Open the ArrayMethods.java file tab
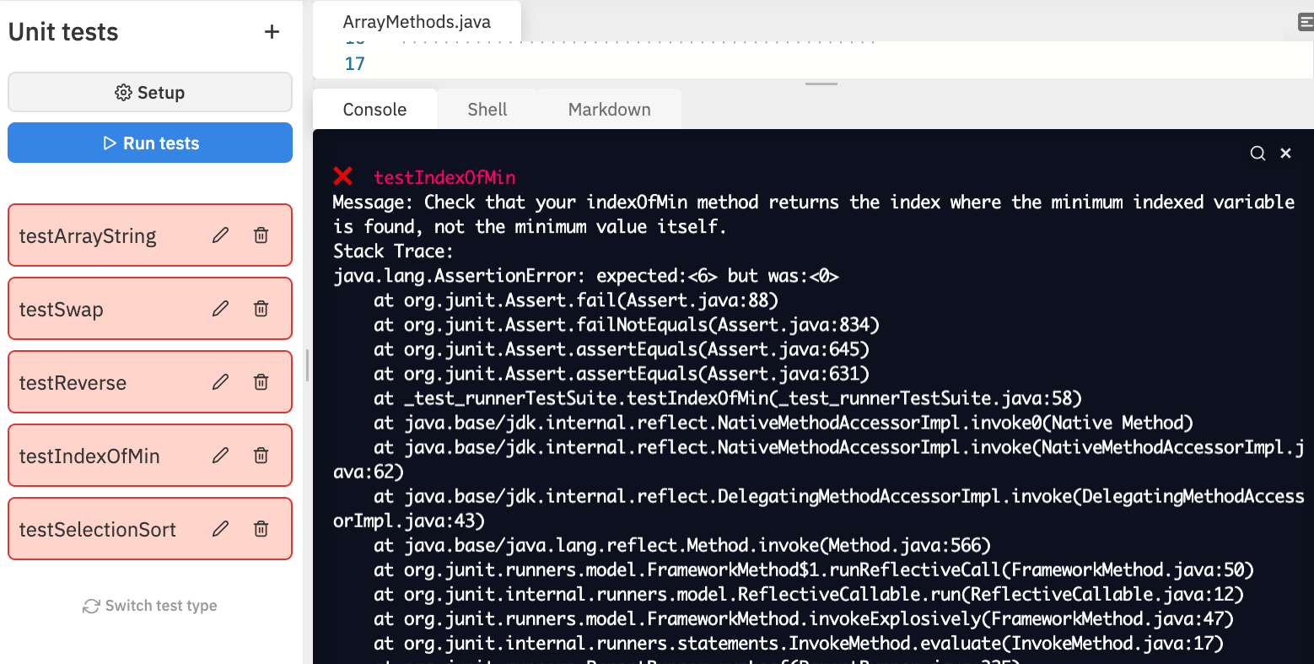 pos(417,22)
